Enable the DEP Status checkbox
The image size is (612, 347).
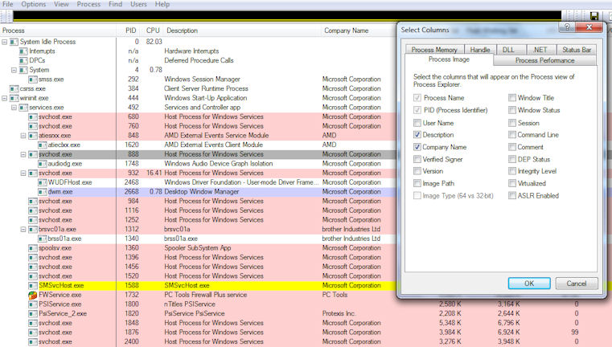point(512,159)
